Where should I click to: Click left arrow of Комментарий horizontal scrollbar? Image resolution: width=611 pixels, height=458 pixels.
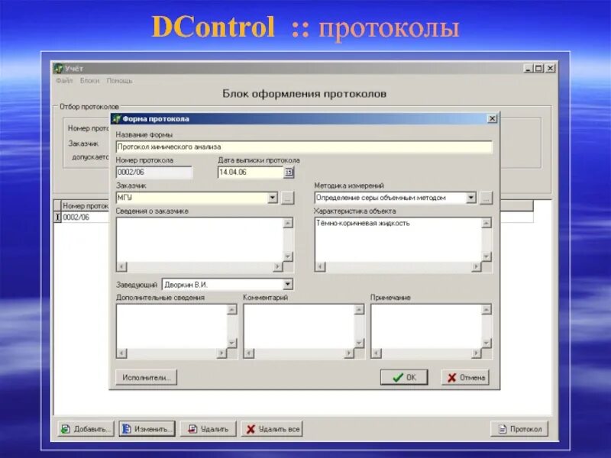pos(249,353)
